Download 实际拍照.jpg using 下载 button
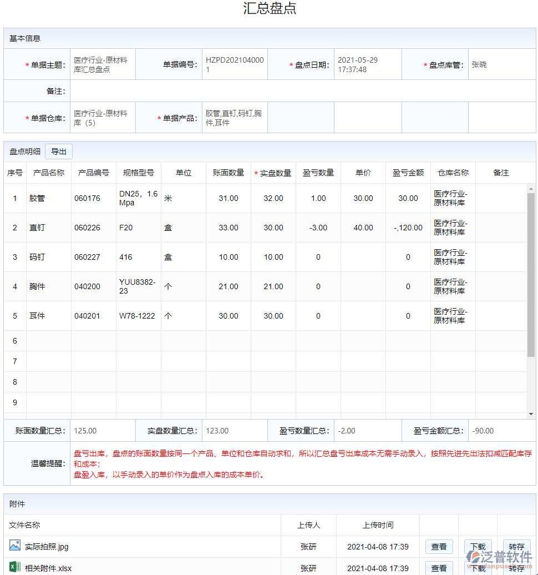 tap(478, 547)
